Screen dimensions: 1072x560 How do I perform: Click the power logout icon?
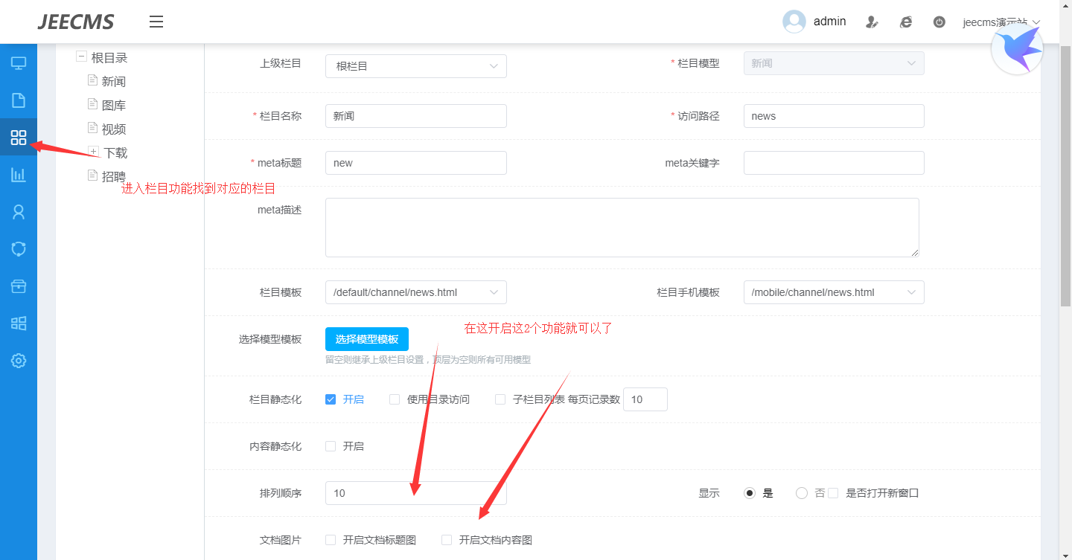[x=939, y=22]
